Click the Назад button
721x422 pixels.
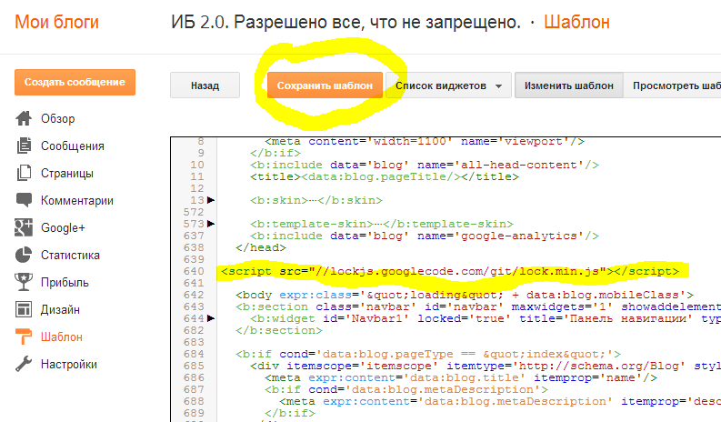coord(205,85)
